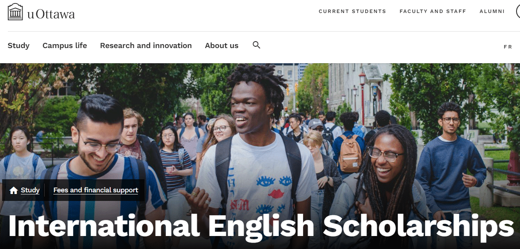This screenshot has height=249, width=520.
Task: Open the About us menu
Action: [x=222, y=46]
